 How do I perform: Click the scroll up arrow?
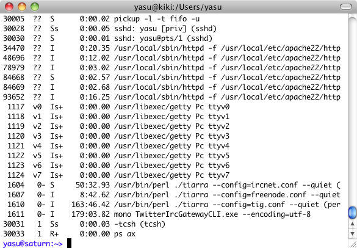(352, 224)
